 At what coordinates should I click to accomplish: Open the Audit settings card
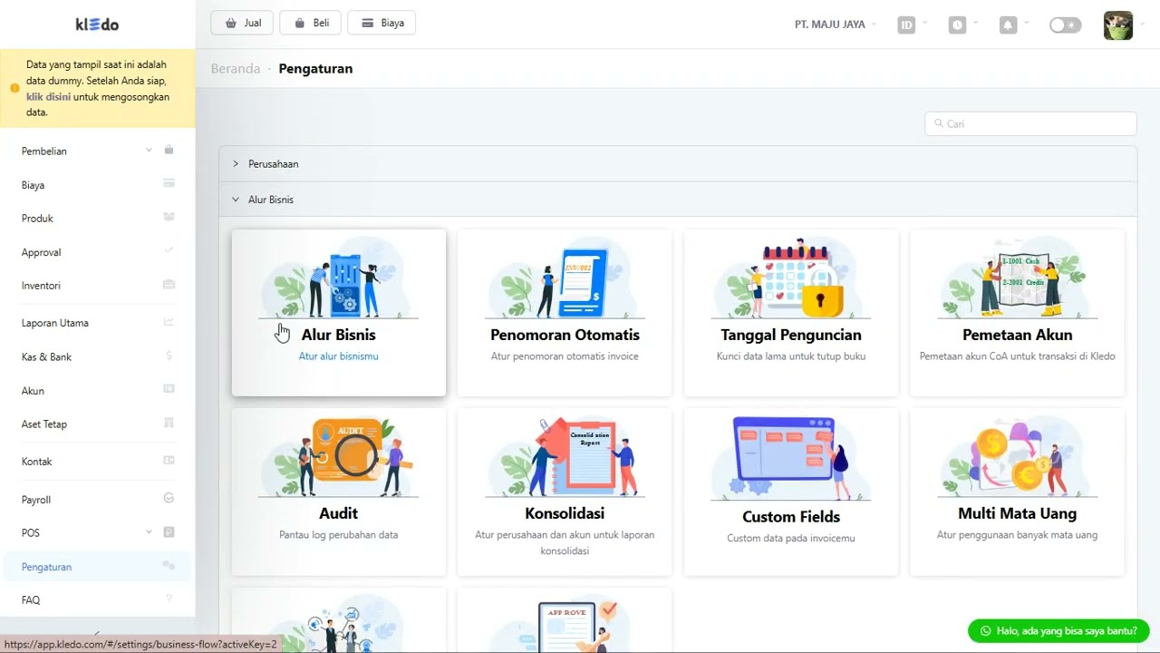(x=339, y=492)
